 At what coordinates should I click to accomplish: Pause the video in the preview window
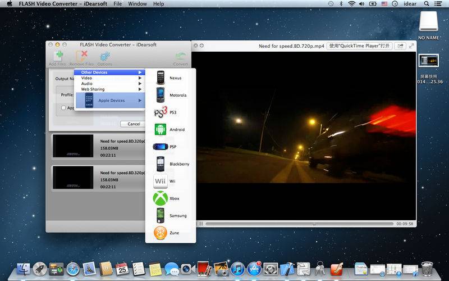click(x=200, y=224)
